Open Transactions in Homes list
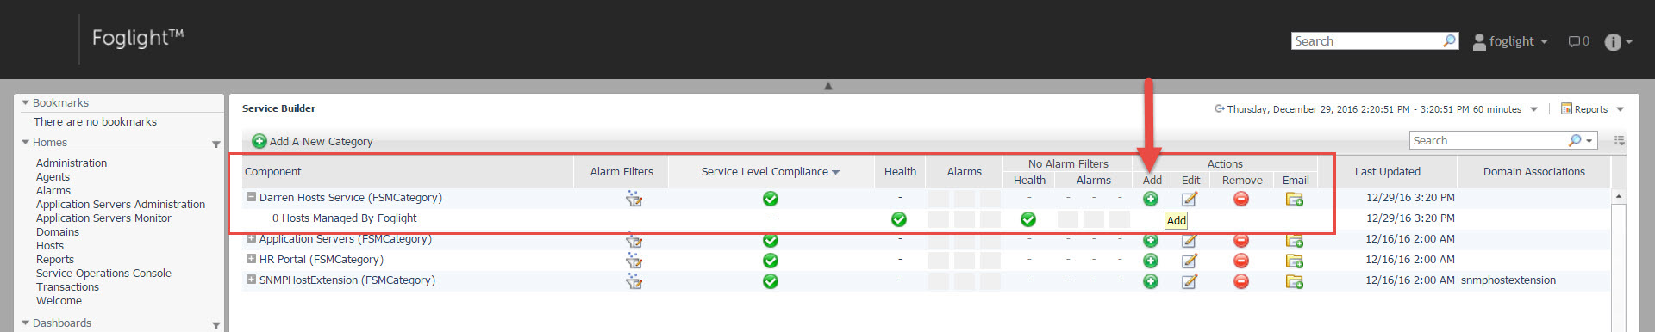This screenshot has width=1655, height=332. pos(67,287)
